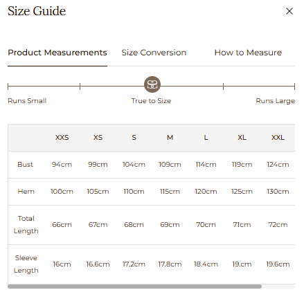This screenshot has width=304, height=290.
Task: Select the M column header
Action: pyautogui.click(x=170, y=138)
